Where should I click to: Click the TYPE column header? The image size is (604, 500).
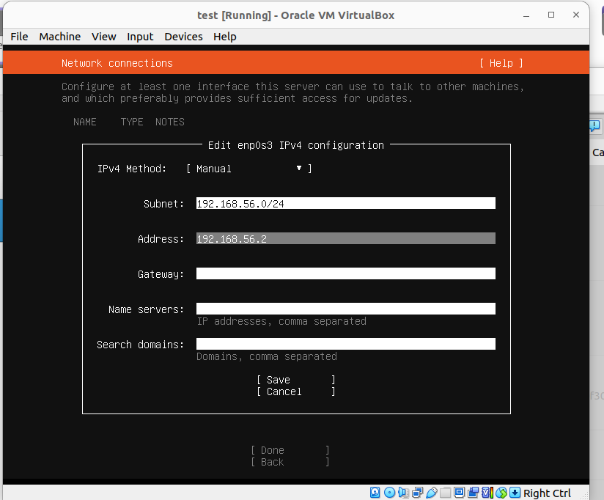coord(132,122)
